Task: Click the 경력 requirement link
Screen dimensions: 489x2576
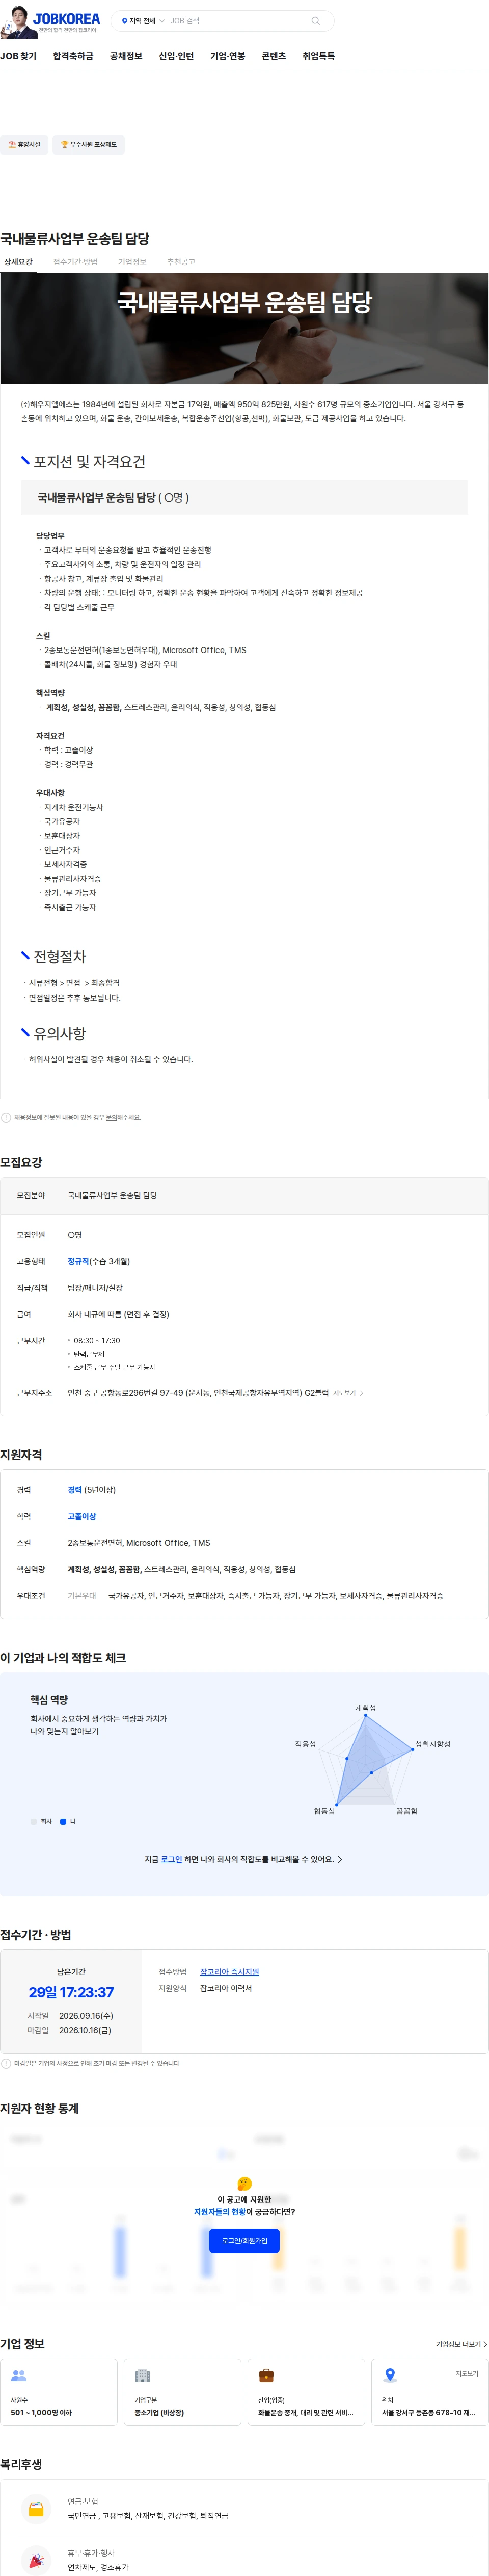Action: [x=75, y=1490]
